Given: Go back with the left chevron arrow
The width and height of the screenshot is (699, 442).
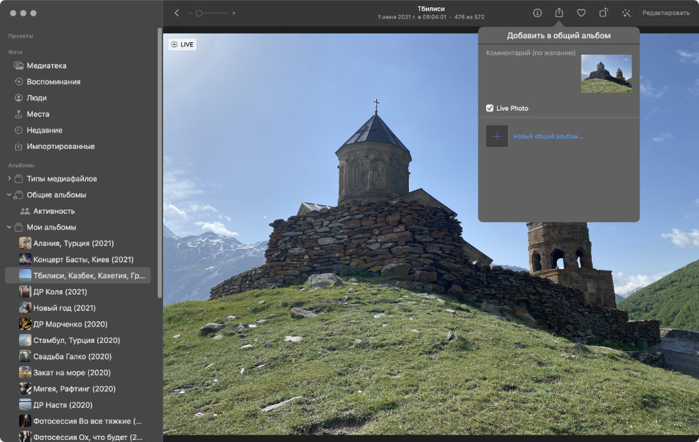Looking at the screenshot, I should pyautogui.click(x=177, y=13).
